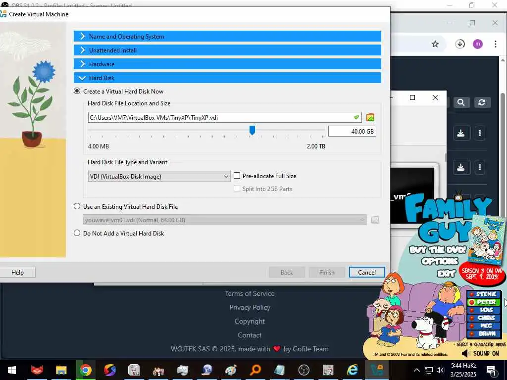Select Meg in Family Guy menu
Screen dimensions: 507x380
(484, 326)
